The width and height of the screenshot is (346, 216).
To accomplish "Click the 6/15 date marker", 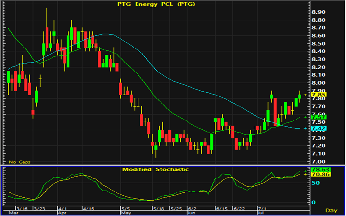I will tap(221, 209).
